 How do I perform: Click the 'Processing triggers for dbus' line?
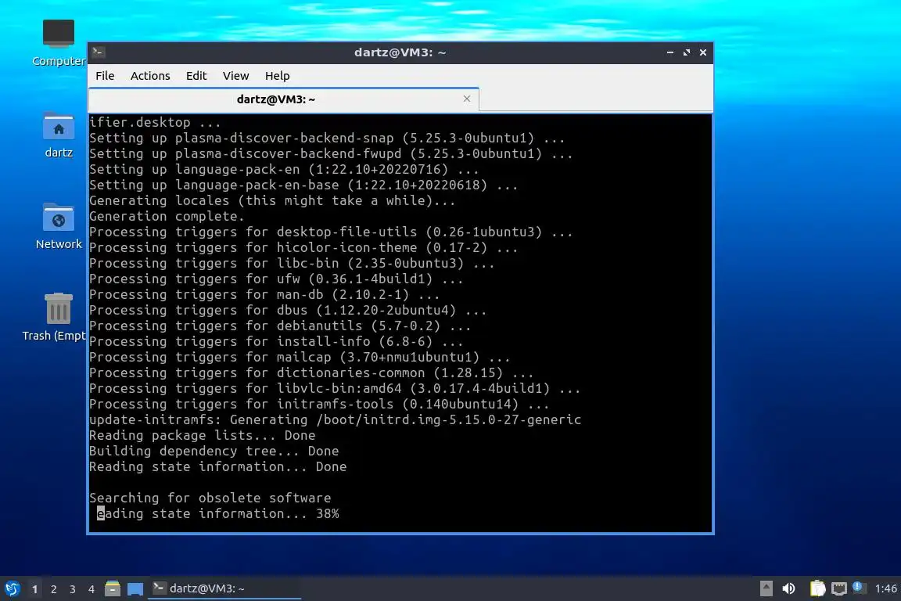[288, 310]
